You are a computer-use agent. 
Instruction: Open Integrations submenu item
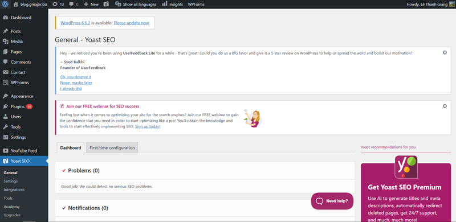pos(14,190)
